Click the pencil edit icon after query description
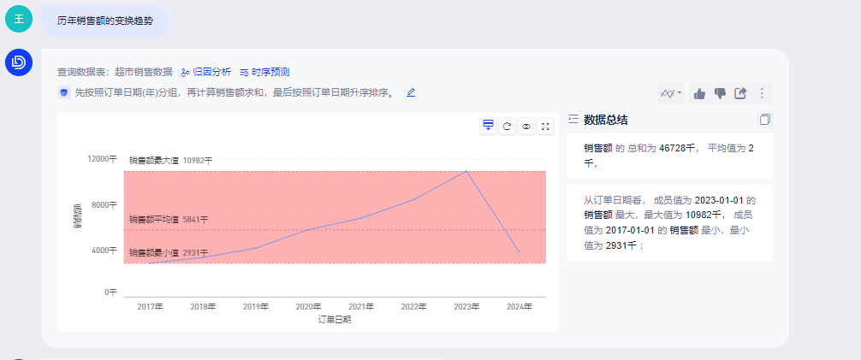The image size is (861, 360). [x=411, y=92]
